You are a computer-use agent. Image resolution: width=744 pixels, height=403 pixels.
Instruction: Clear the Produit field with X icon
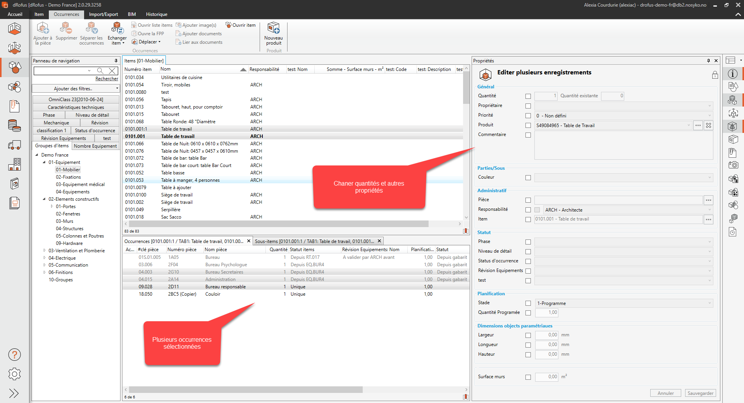(x=708, y=125)
